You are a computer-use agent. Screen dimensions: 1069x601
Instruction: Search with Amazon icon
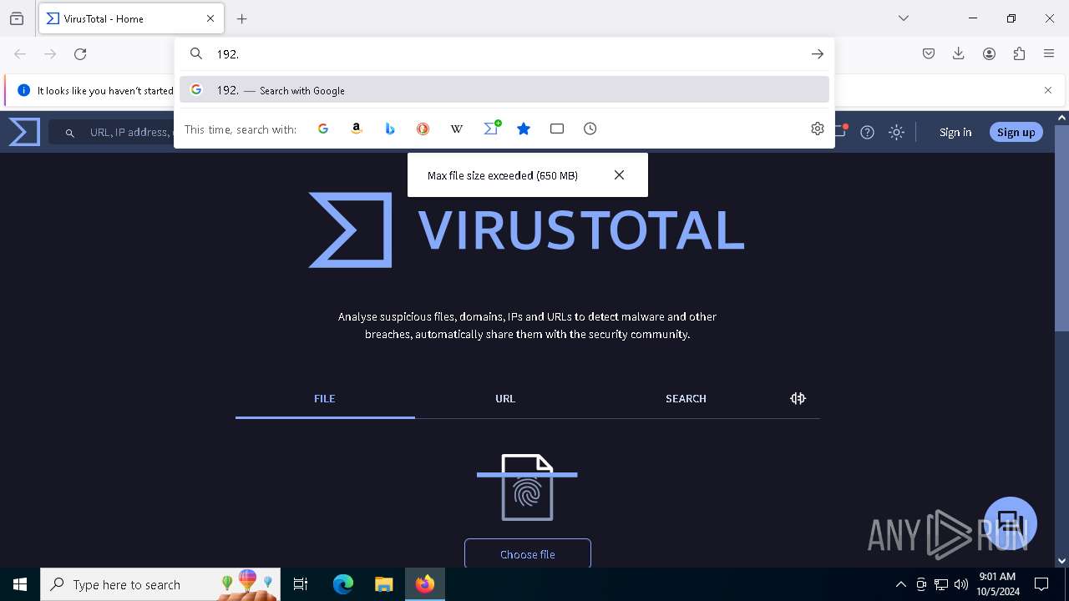(357, 129)
